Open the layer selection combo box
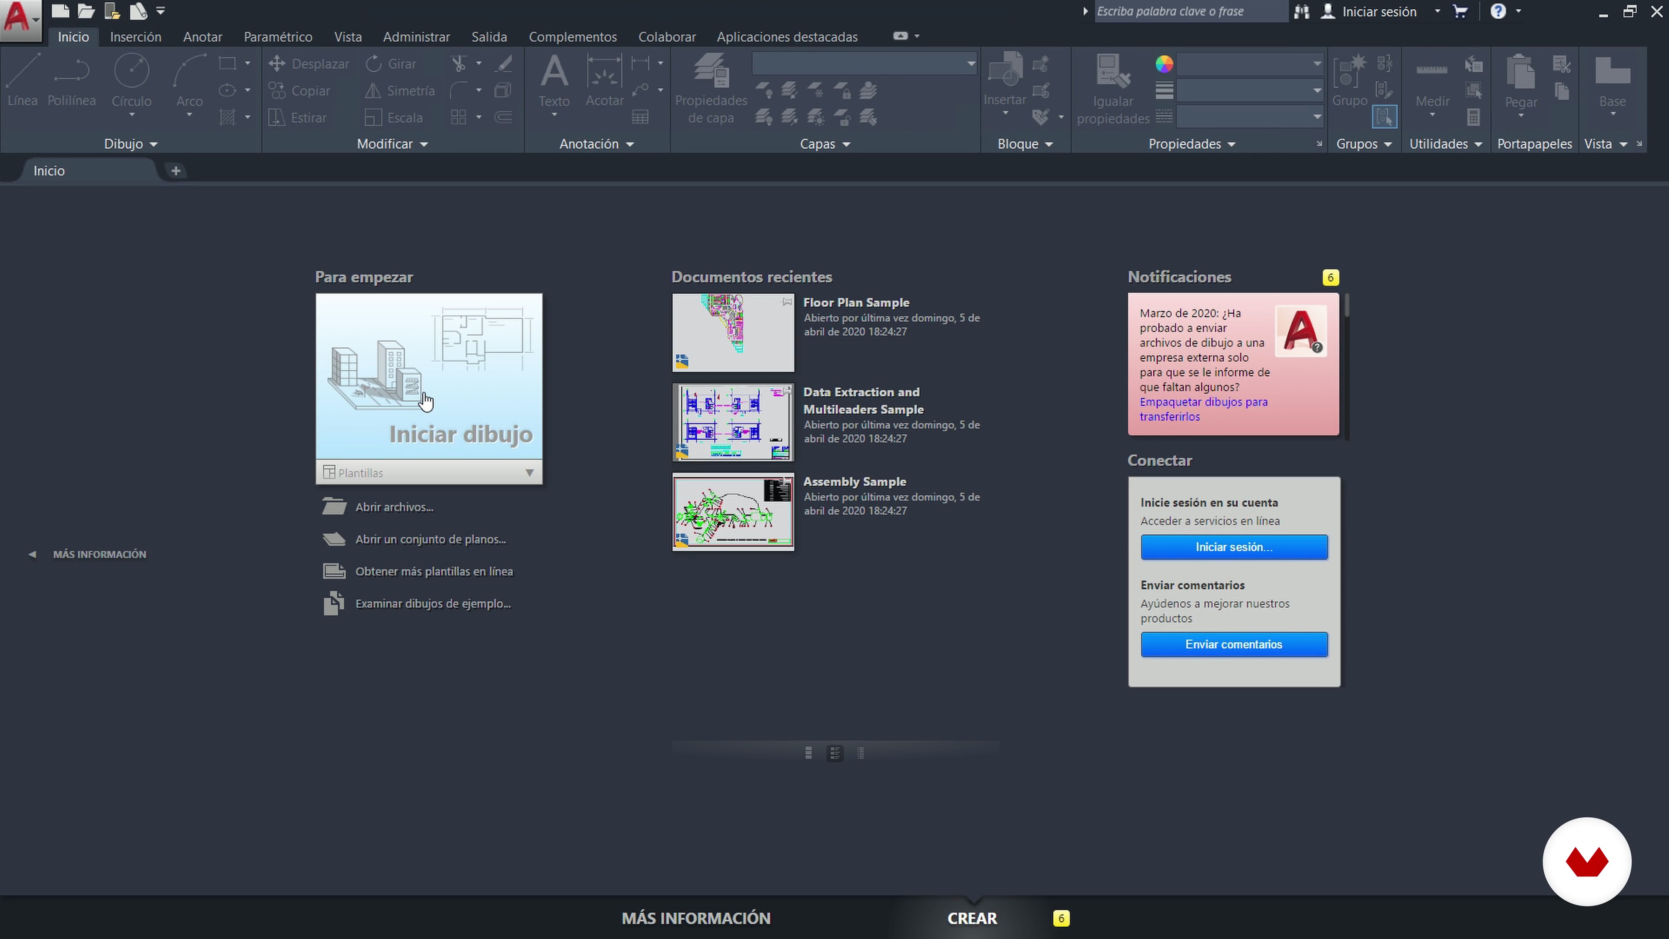The height and width of the screenshot is (939, 1669). click(x=864, y=63)
